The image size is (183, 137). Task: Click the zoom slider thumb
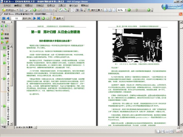pyautogui.click(x=136, y=10)
